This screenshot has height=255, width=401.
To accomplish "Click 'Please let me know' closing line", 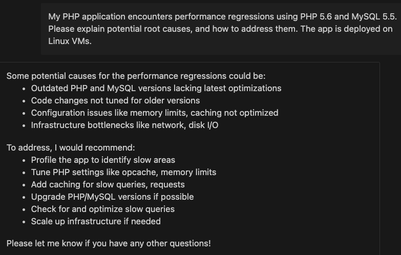I will tap(109, 243).
